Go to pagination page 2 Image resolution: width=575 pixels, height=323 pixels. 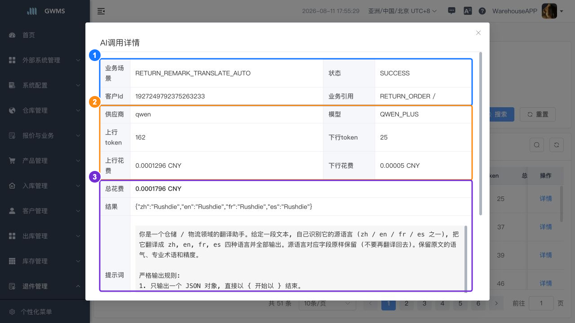point(407,304)
